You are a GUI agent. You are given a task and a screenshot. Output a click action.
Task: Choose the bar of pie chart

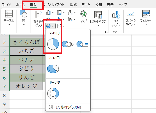coord(82,44)
